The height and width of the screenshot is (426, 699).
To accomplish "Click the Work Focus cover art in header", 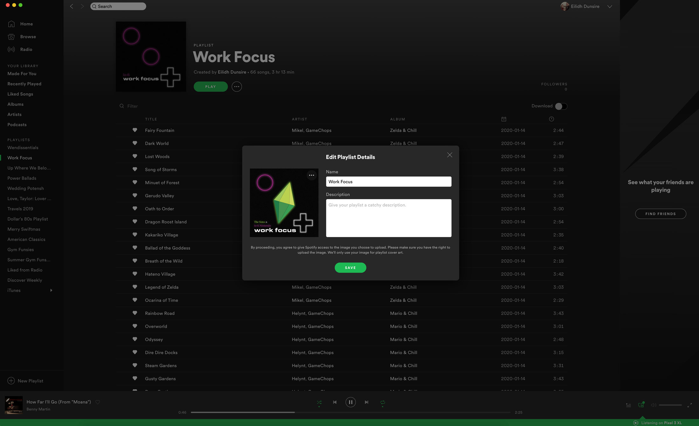I will tap(151, 57).
